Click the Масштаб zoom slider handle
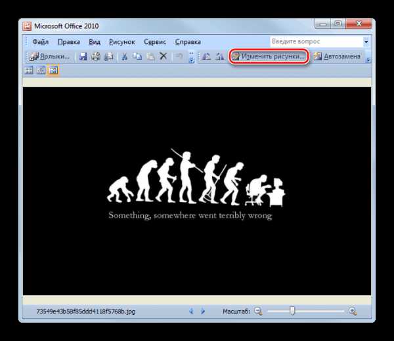The image size is (394, 341). click(x=292, y=311)
